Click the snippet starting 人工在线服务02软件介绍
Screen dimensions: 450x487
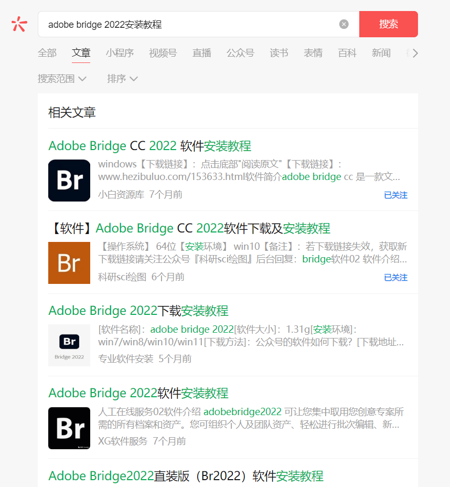pos(251,418)
